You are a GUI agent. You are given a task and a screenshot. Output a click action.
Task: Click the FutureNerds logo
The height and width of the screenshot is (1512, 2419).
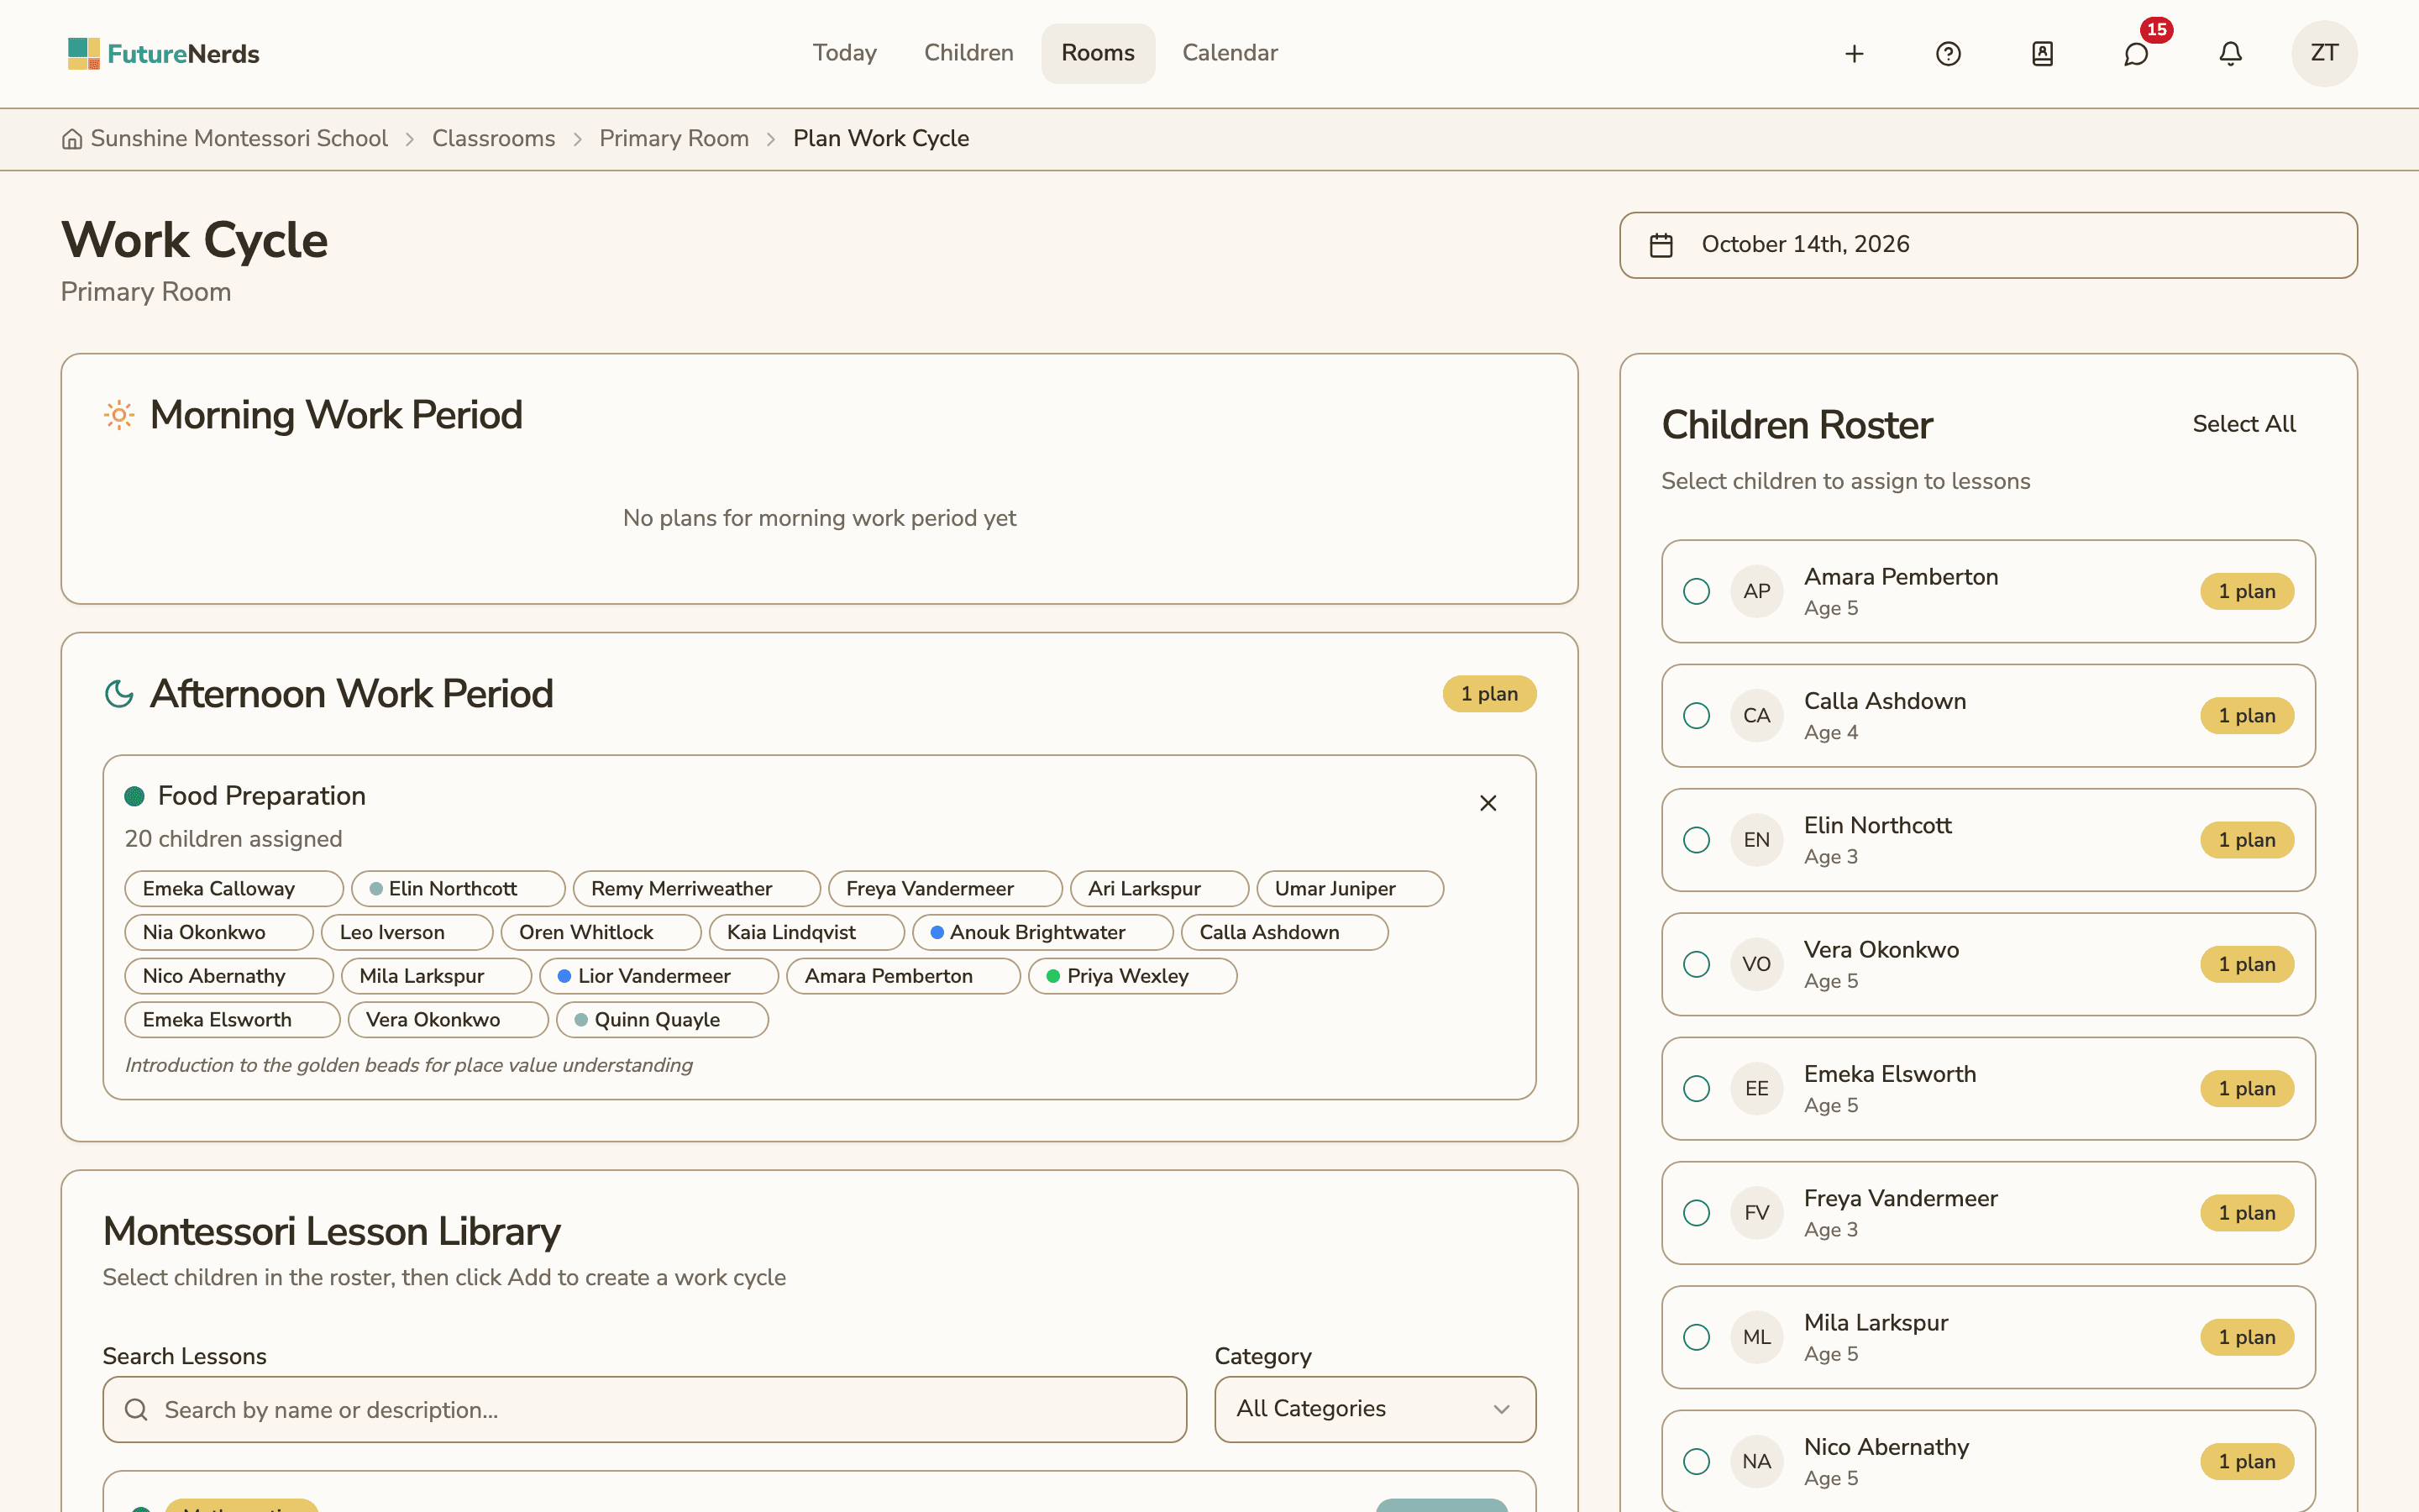(164, 54)
